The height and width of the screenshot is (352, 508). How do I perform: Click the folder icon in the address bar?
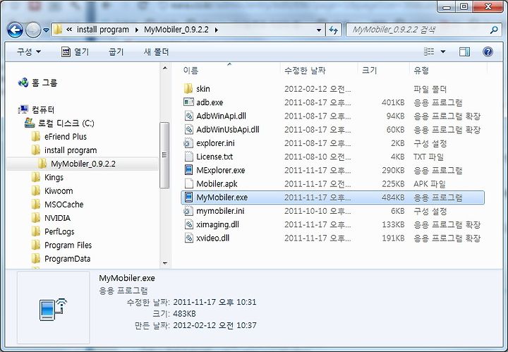click(58, 30)
